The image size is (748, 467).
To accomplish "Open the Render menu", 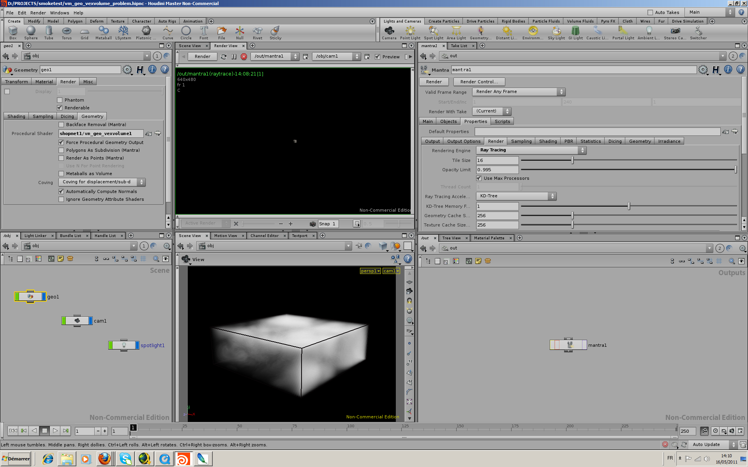I will coord(38,13).
